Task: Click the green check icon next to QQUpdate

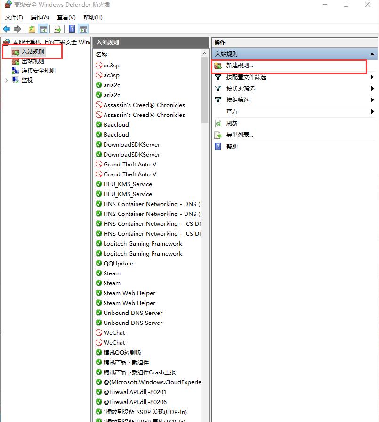Action: 99,263
